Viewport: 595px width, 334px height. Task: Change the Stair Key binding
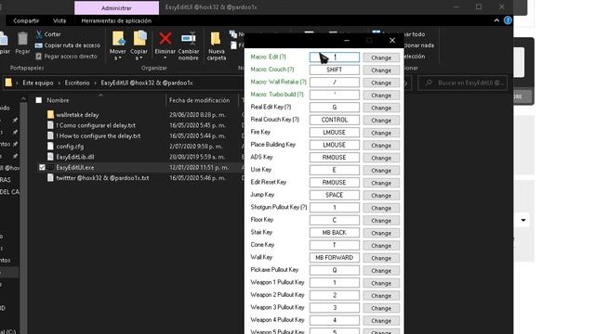tap(381, 233)
